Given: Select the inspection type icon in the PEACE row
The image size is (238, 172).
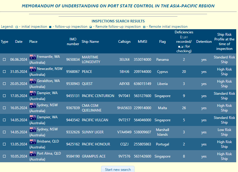Looking at the screenshot, I should 4,71.
